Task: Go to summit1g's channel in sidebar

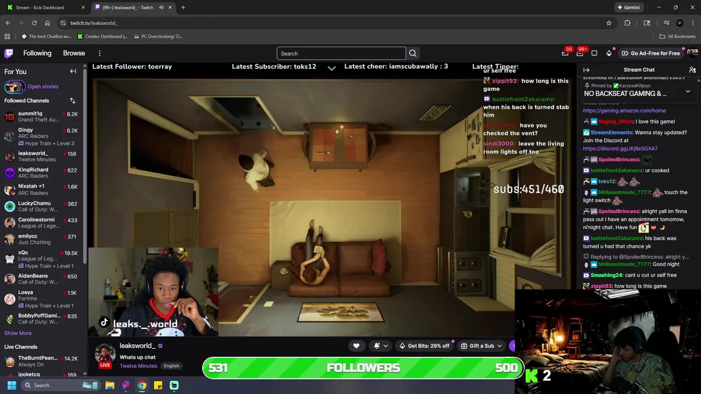Action: pyautogui.click(x=42, y=117)
